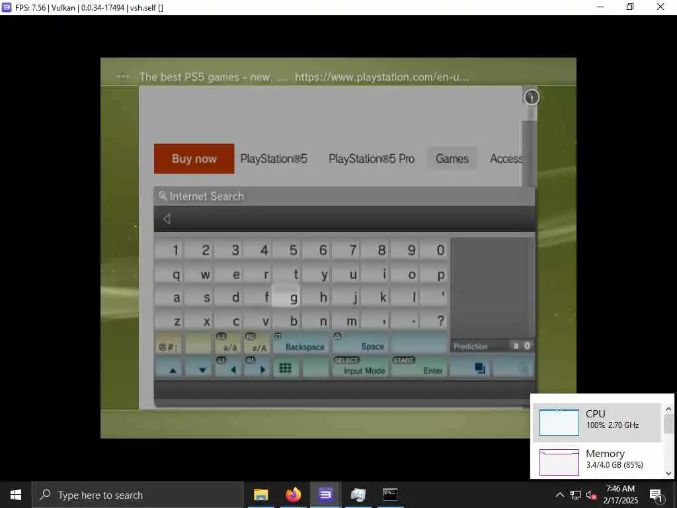Click the left arrow cursor key

click(x=228, y=368)
